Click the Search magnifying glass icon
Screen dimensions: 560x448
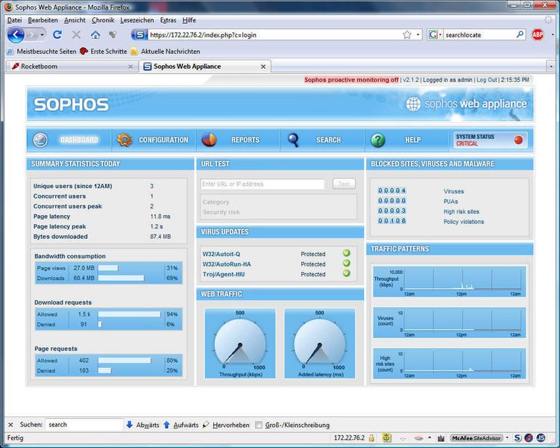click(293, 140)
